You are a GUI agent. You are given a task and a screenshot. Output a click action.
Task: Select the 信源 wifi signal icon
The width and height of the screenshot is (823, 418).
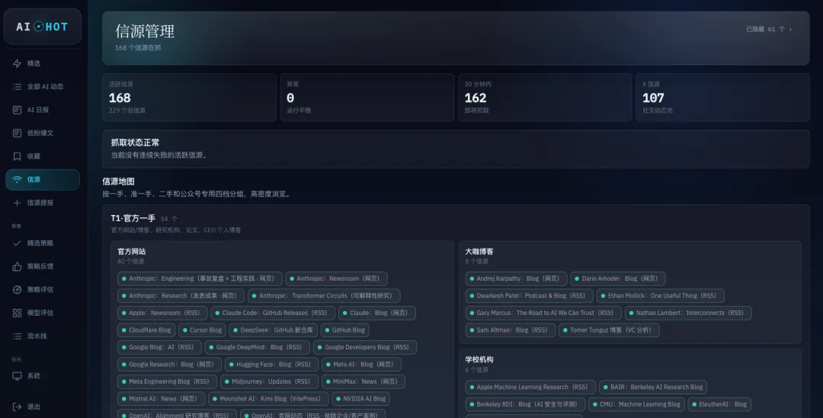tap(17, 179)
